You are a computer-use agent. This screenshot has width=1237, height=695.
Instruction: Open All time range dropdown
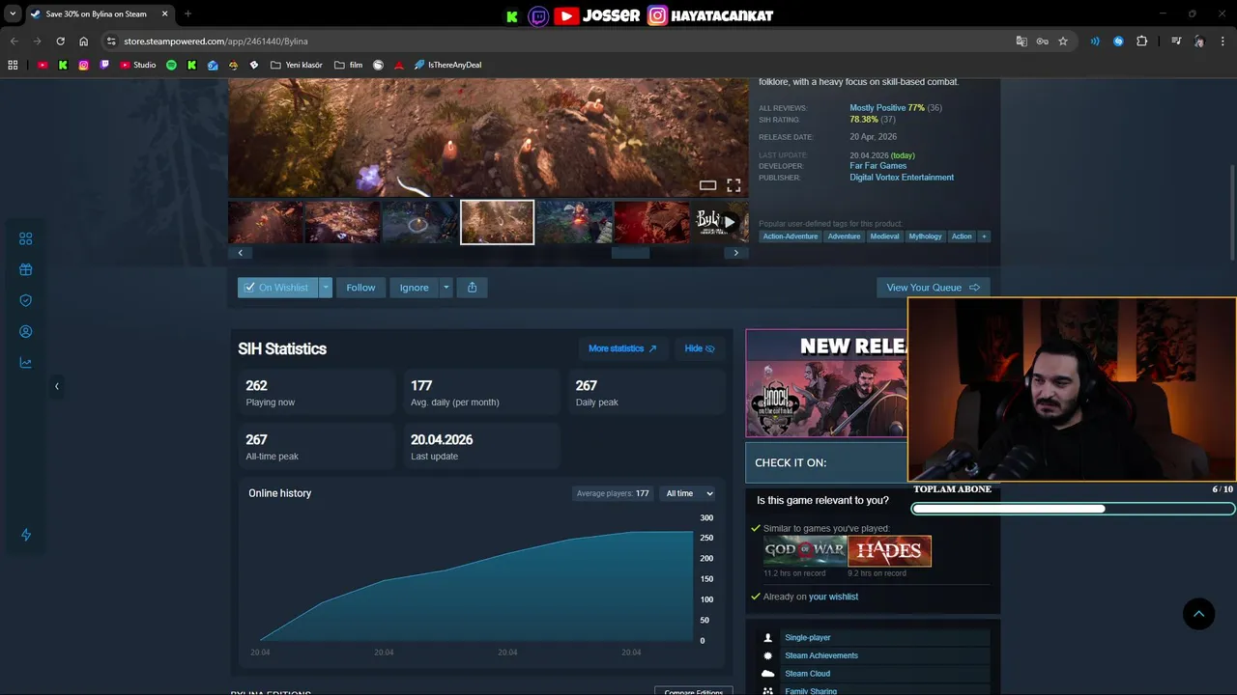coord(689,493)
